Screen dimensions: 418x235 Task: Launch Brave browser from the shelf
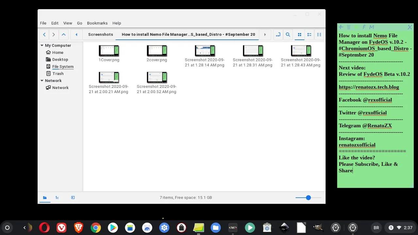tap(78, 227)
